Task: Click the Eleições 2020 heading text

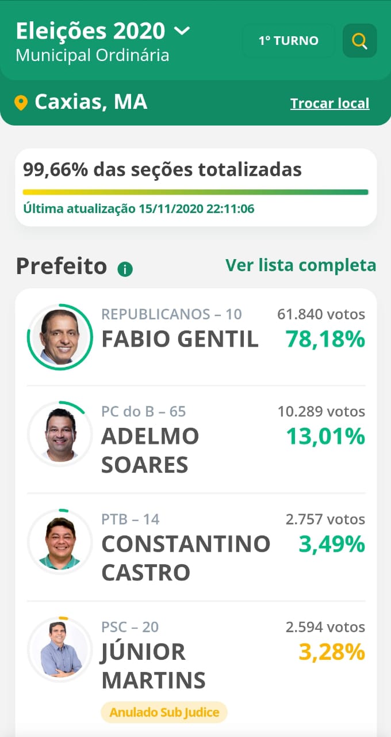Action: click(x=90, y=31)
